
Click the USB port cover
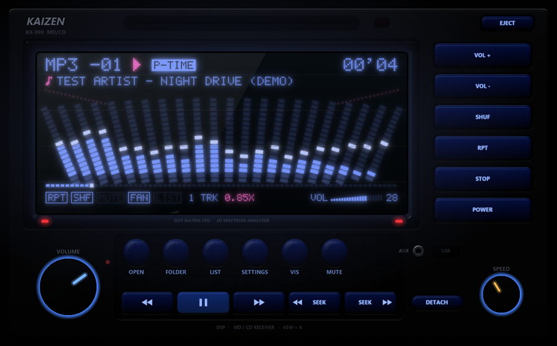tap(446, 251)
